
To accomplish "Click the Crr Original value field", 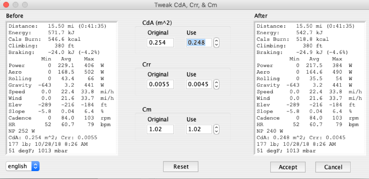I will pyautogui.click(x=160, y=85).
